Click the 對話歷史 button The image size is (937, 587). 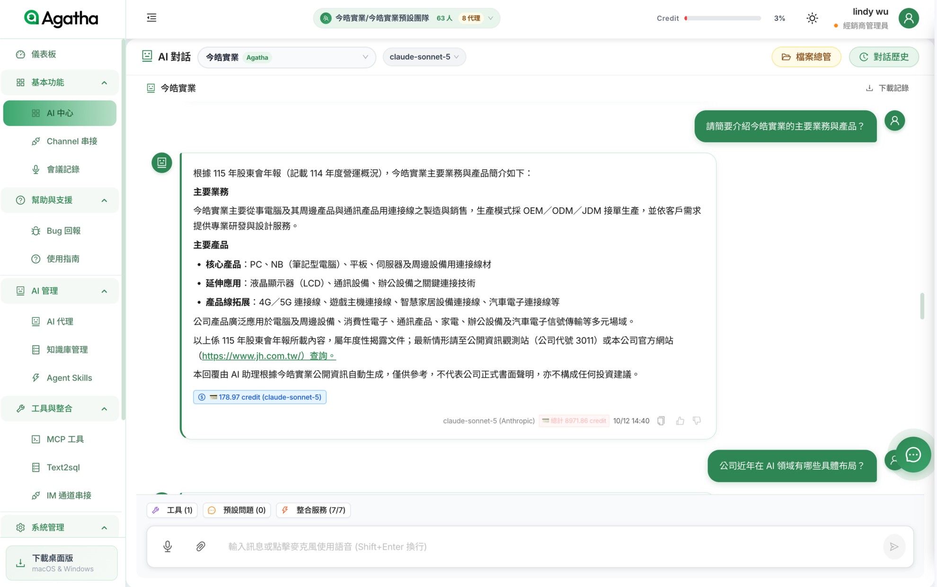click(x=884, y=57)
